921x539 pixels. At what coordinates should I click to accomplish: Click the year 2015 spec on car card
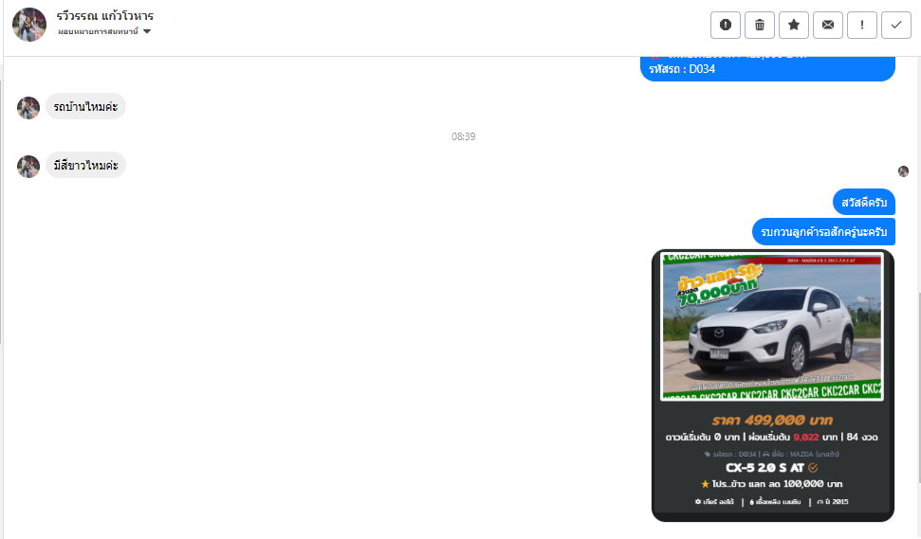(832, 501)
